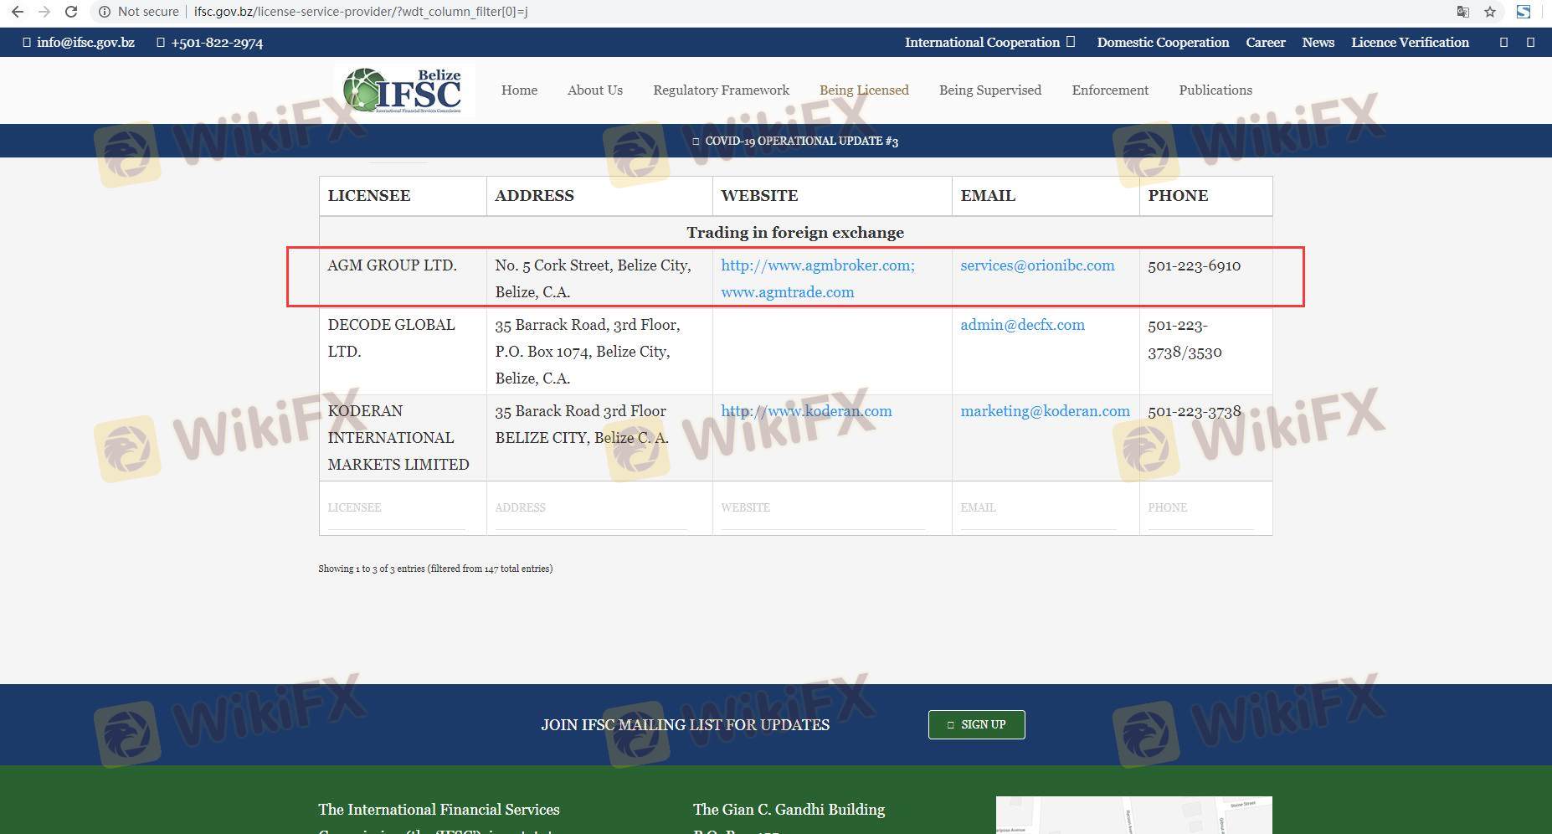The image size is (1552, 834).
Task: Click the translate page icon
Action: tap(1462, 12)
